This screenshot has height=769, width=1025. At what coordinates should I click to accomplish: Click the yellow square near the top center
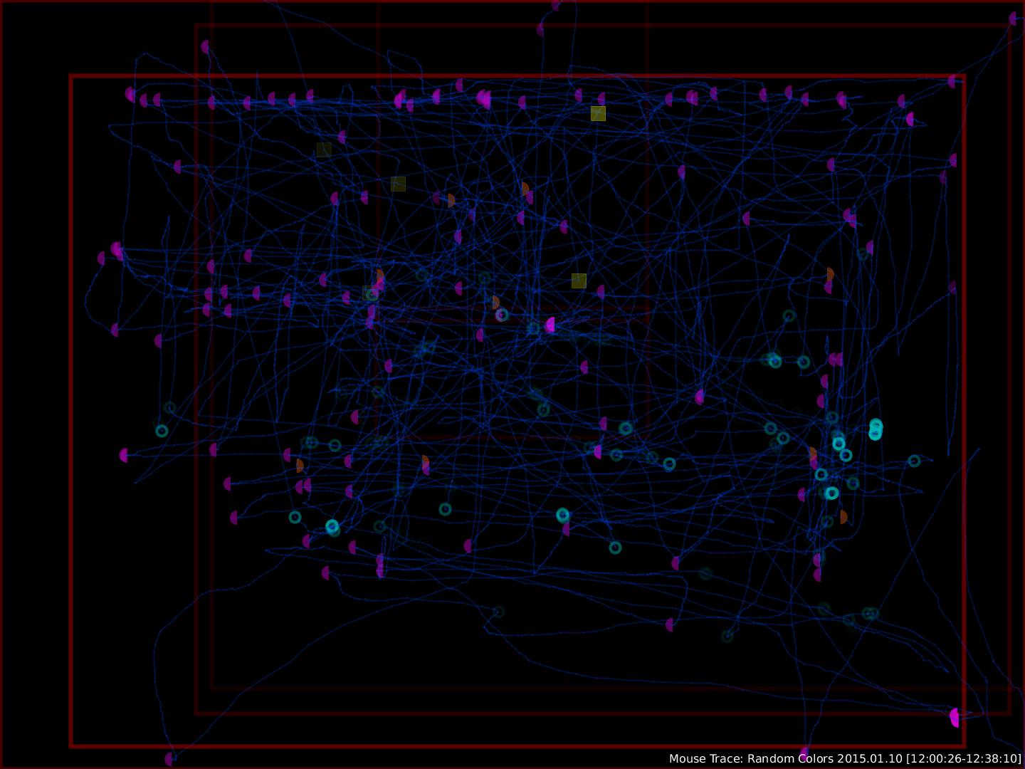pyautogui.click(x=598, y=113)
